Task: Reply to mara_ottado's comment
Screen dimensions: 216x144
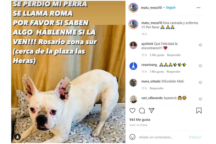Action: pos(157,88)
